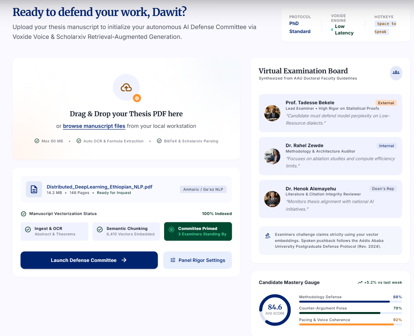
Task: Click the Dean's Rep badge
Action: coord(383,189)
